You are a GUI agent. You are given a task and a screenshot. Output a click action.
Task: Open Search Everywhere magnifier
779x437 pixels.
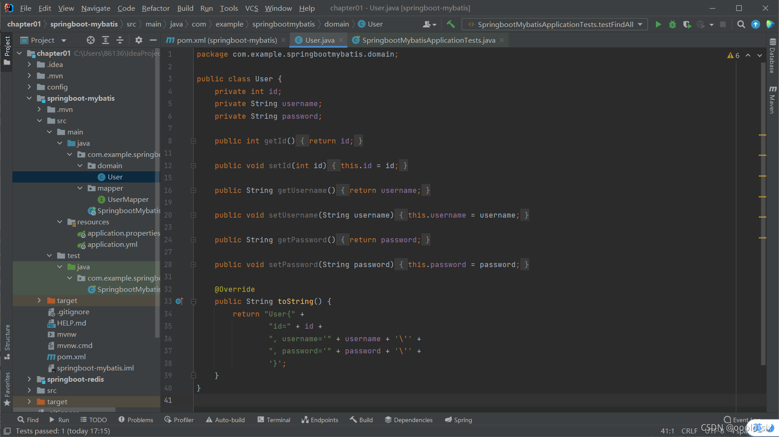click(x=741, y=24)
